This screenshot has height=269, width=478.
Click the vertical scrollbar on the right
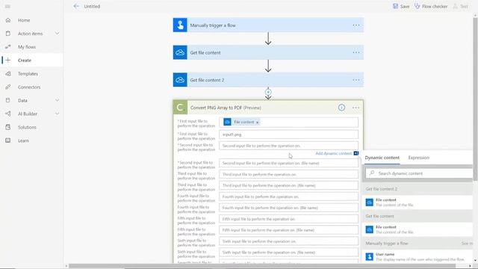coord(475,99)
